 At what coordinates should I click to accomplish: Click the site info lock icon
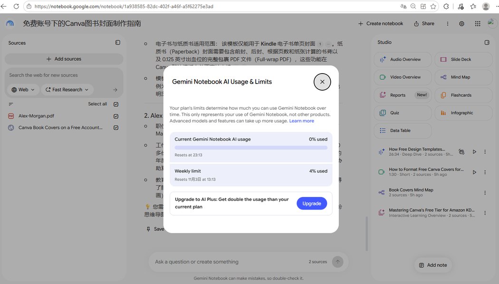[x=29, y=6]
